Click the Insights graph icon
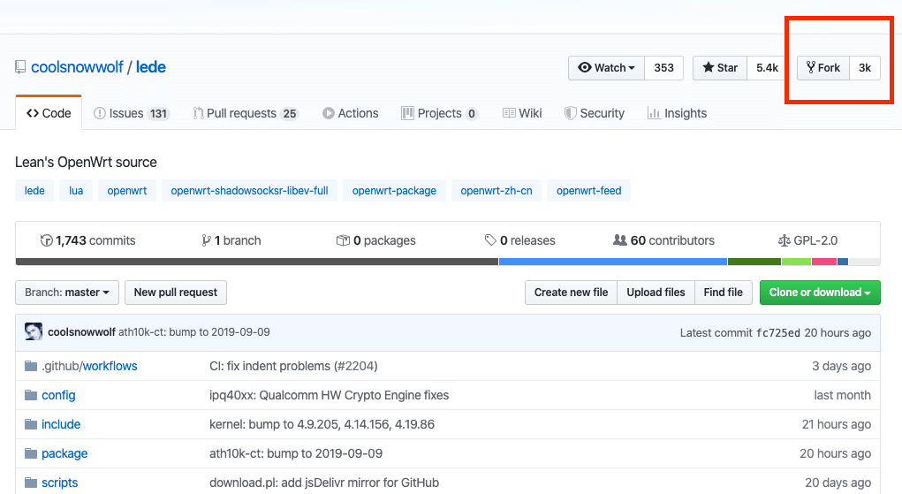The image size is (902, 494). coord(654,113)
